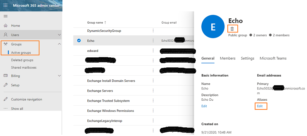
Task: Select the ExchangeLegacyInterop group name
Action: [105, 121]
